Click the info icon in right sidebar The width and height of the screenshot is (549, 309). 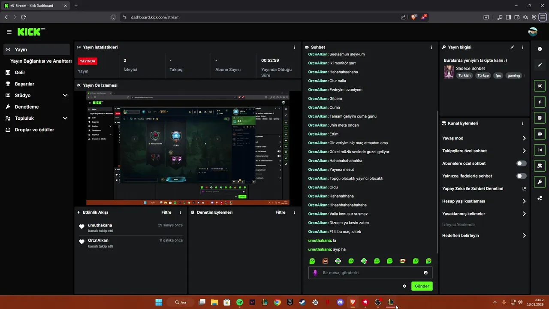pyautogui.click(x=540, y=49)
